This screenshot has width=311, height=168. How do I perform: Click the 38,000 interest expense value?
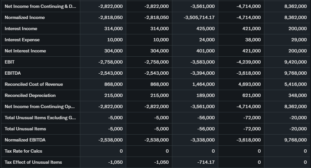click(x=252, y=40)
